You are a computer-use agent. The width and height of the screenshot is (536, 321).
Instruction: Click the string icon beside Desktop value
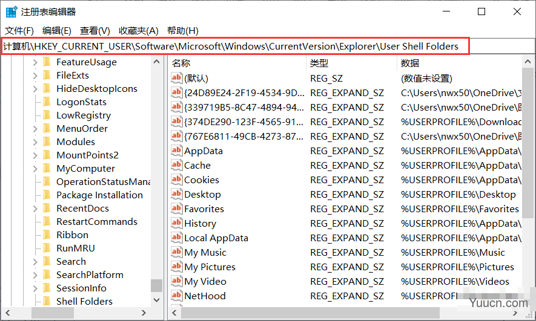pyautogui.click(x=176, y=194)
